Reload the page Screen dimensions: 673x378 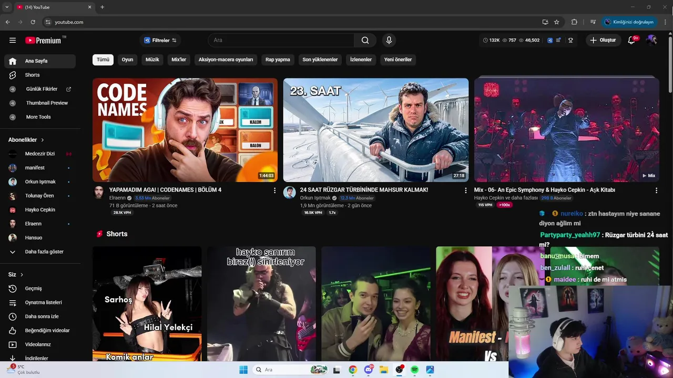click(33, 22)
